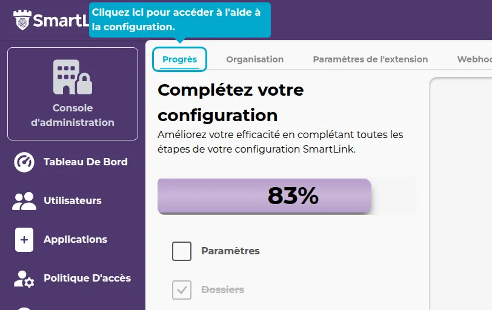Open the Tableau De Bord text link

point(85,162)
